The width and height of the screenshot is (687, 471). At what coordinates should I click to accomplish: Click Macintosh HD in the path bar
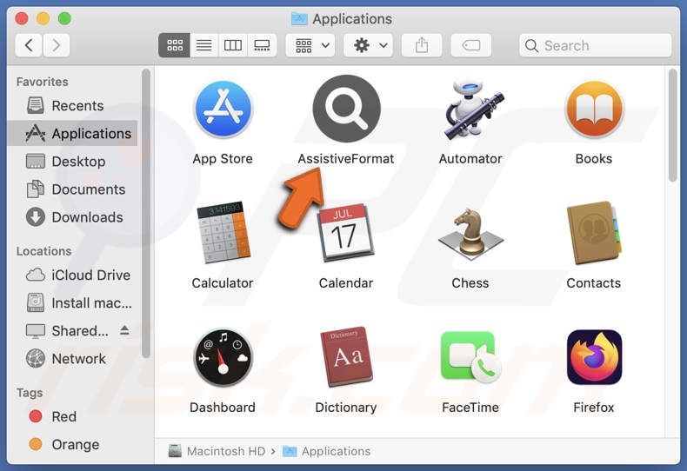pyautogui.click(x=217, y=451)
